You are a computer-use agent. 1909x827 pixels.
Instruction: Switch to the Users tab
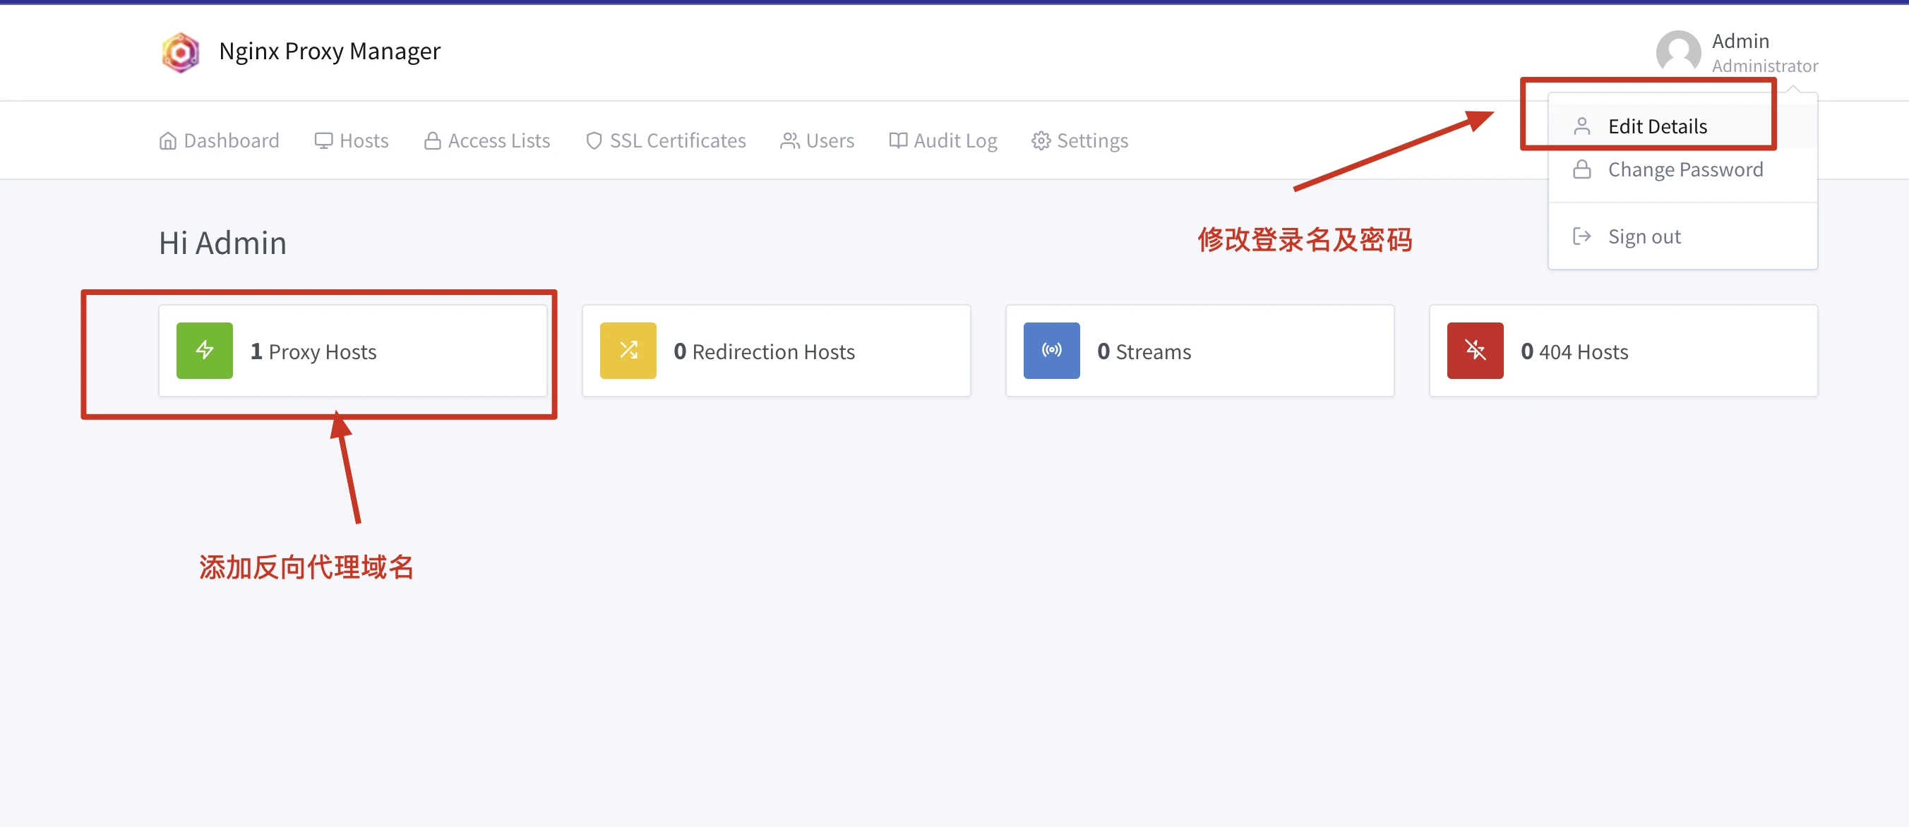pyautogui.click(x=817, y=140)
